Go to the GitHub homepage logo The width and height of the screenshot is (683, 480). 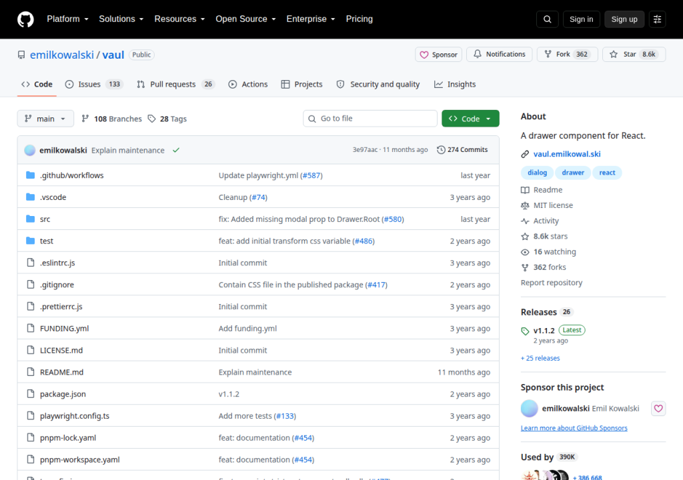[x=25, y=19]
